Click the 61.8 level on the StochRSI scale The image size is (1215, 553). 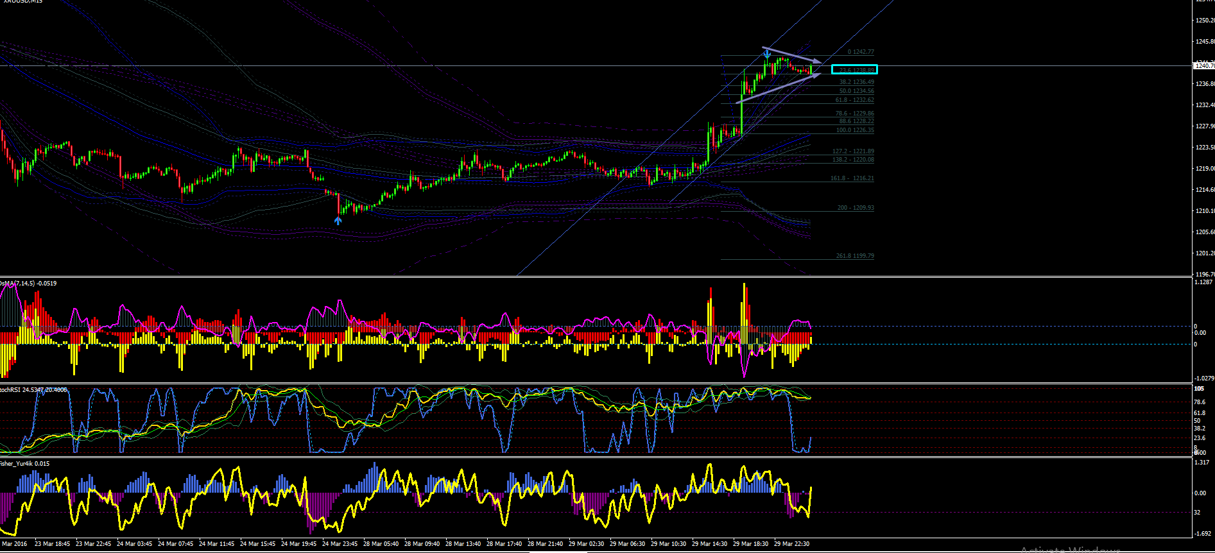pyautogui.click(x=1200, y=413)
